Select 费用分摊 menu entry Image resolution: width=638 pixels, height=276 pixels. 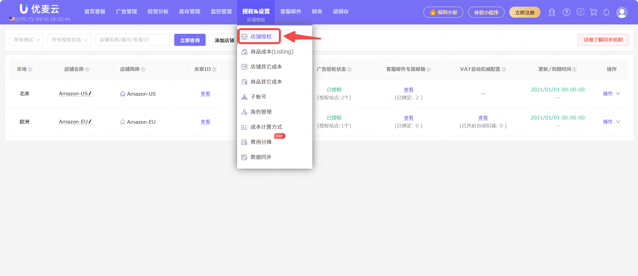[x=275, y=142]
